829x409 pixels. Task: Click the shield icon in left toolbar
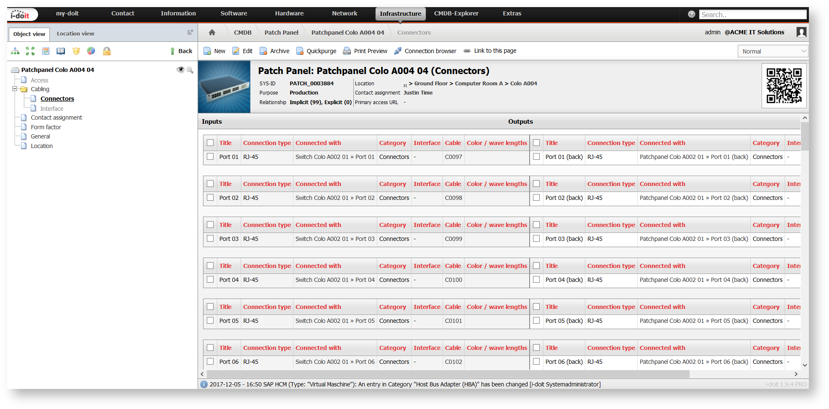[76, 51]
